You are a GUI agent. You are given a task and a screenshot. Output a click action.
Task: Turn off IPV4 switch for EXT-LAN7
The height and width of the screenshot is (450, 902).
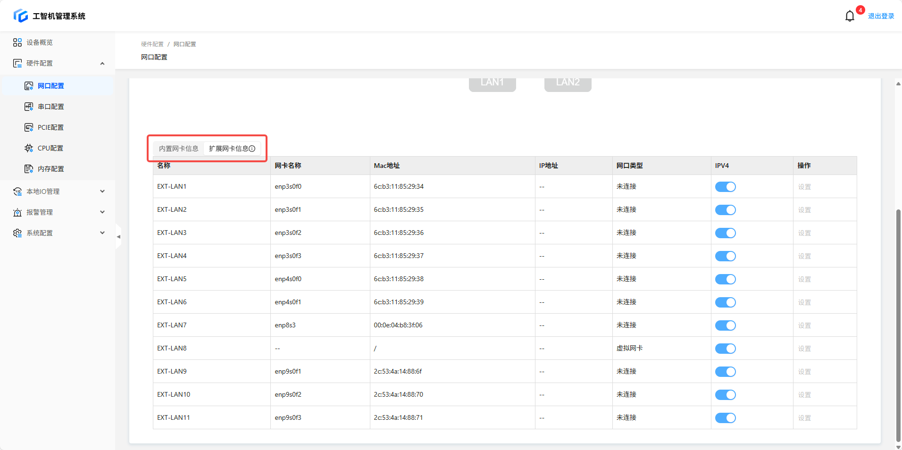pos(725,325)
